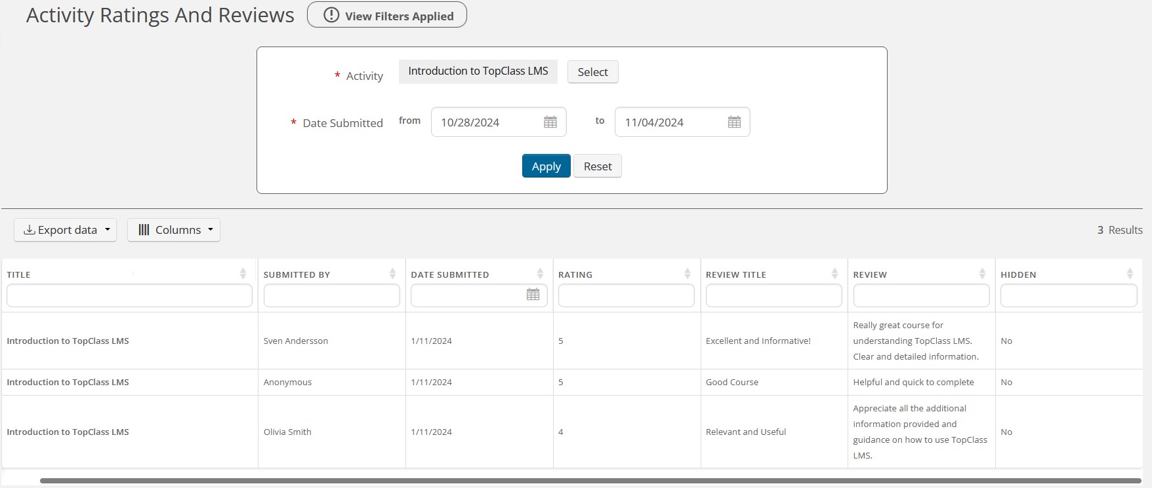Click the Review column filter box

click(x=921, y=295)
